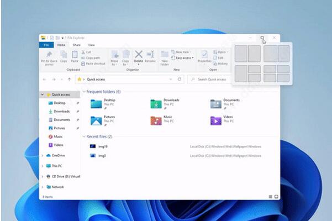Click the Search Quick access box

point(209,80)
